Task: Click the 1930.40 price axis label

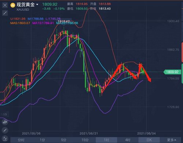Action: [x=173, y=21]
